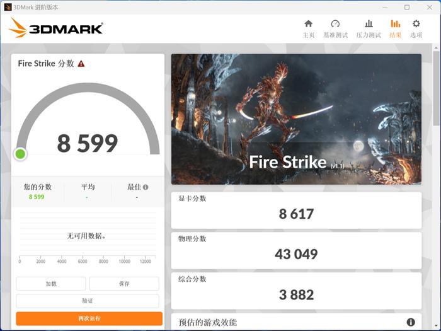This screenshot has height=331, width=441.
Task: Click orange 再次运行 run again button
Action: click(x=89, y=318)
